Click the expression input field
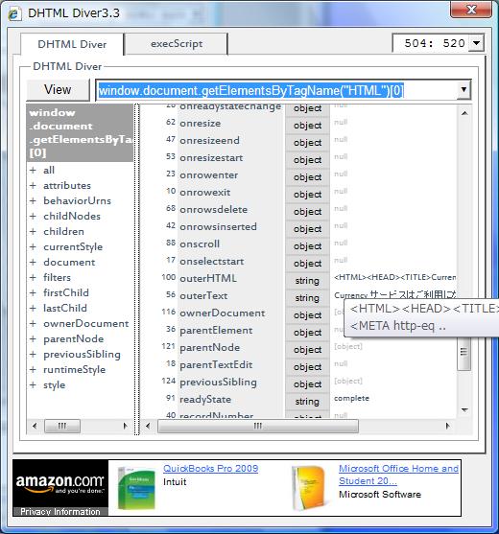 (x=276, y=90)
